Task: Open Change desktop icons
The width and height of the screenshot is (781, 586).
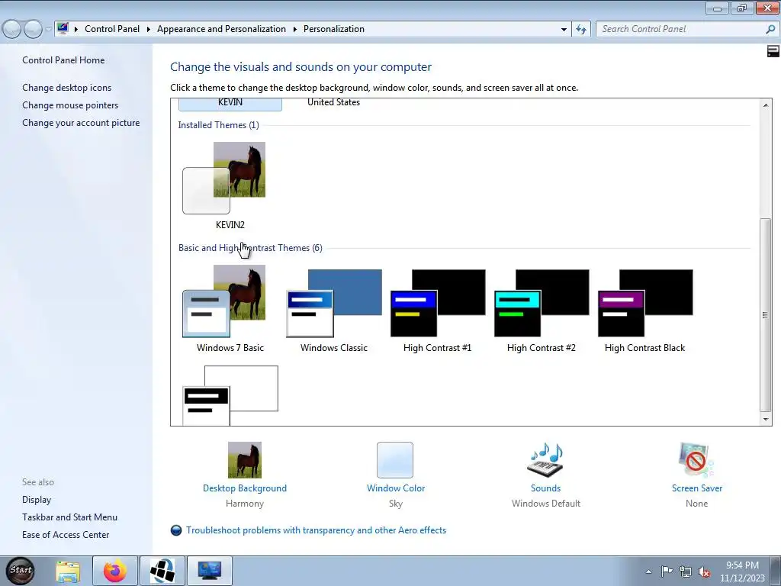Action: coord(67,88)
